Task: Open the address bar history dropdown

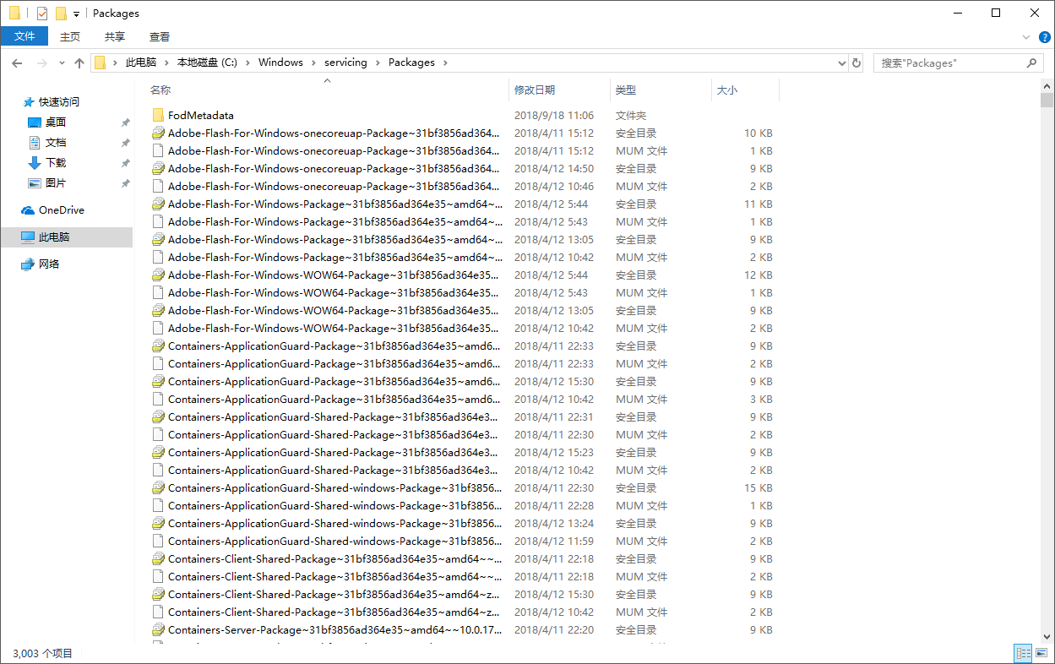Action: point(841,63)
